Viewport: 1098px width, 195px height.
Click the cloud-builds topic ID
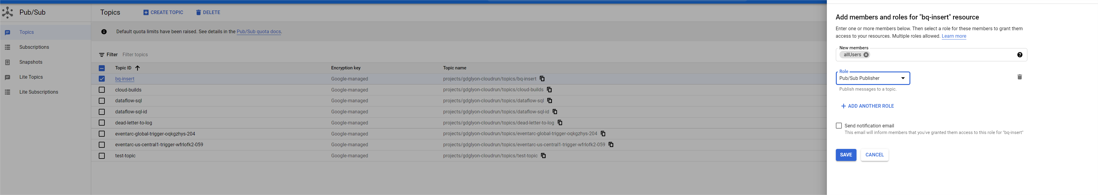tap(128, 90)
